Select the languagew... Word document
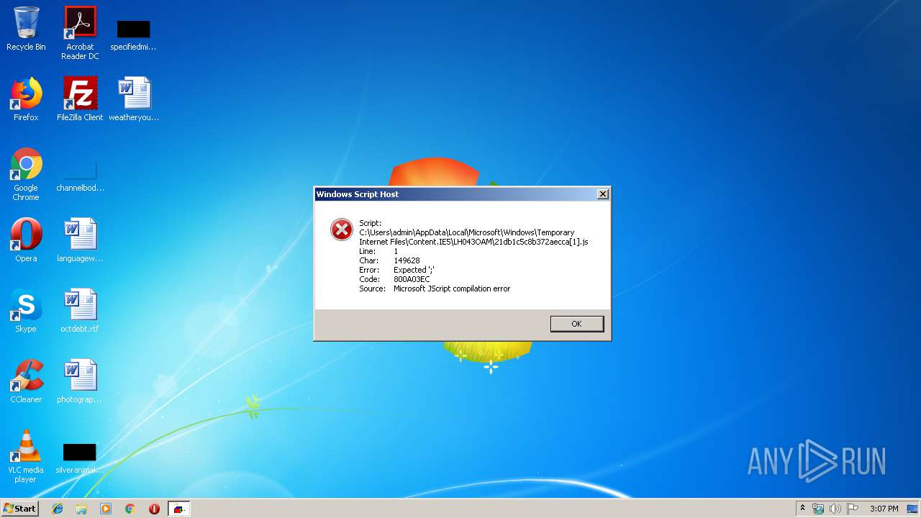 pyautogui.click(x=80, y=240)
